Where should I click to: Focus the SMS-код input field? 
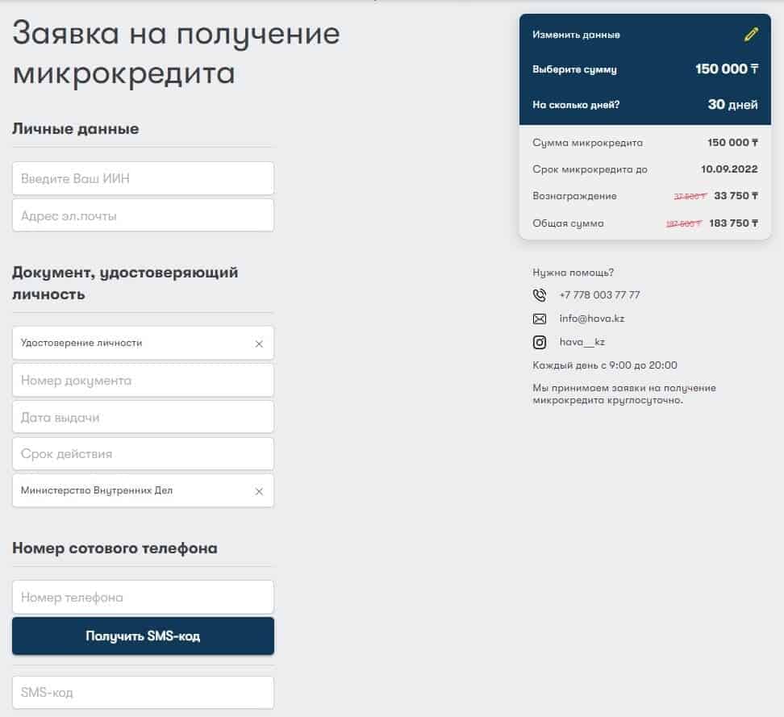point(143,692)
